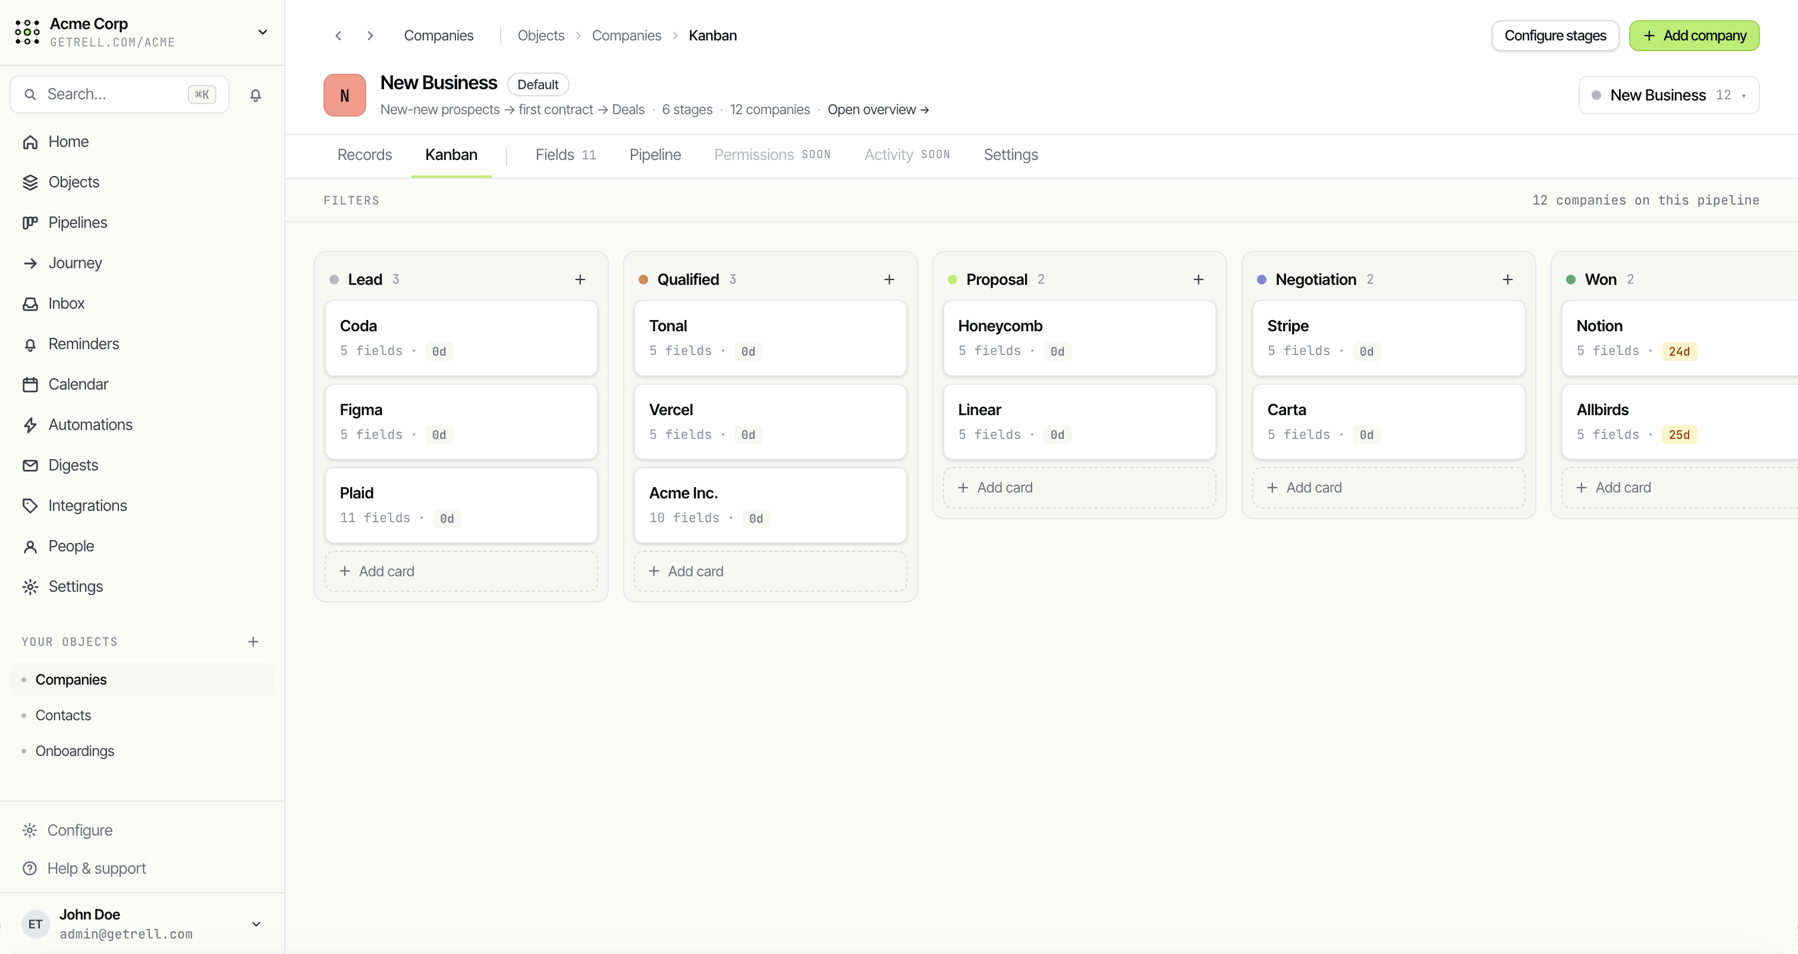Screen dimensions: 1798x954
Task: Open the Linear card
Action: point(1080,422)
